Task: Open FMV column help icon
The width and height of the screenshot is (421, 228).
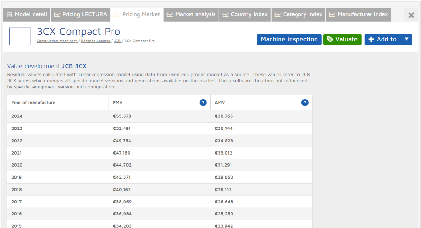Action: pyautogui.click(x=203, y=103)
